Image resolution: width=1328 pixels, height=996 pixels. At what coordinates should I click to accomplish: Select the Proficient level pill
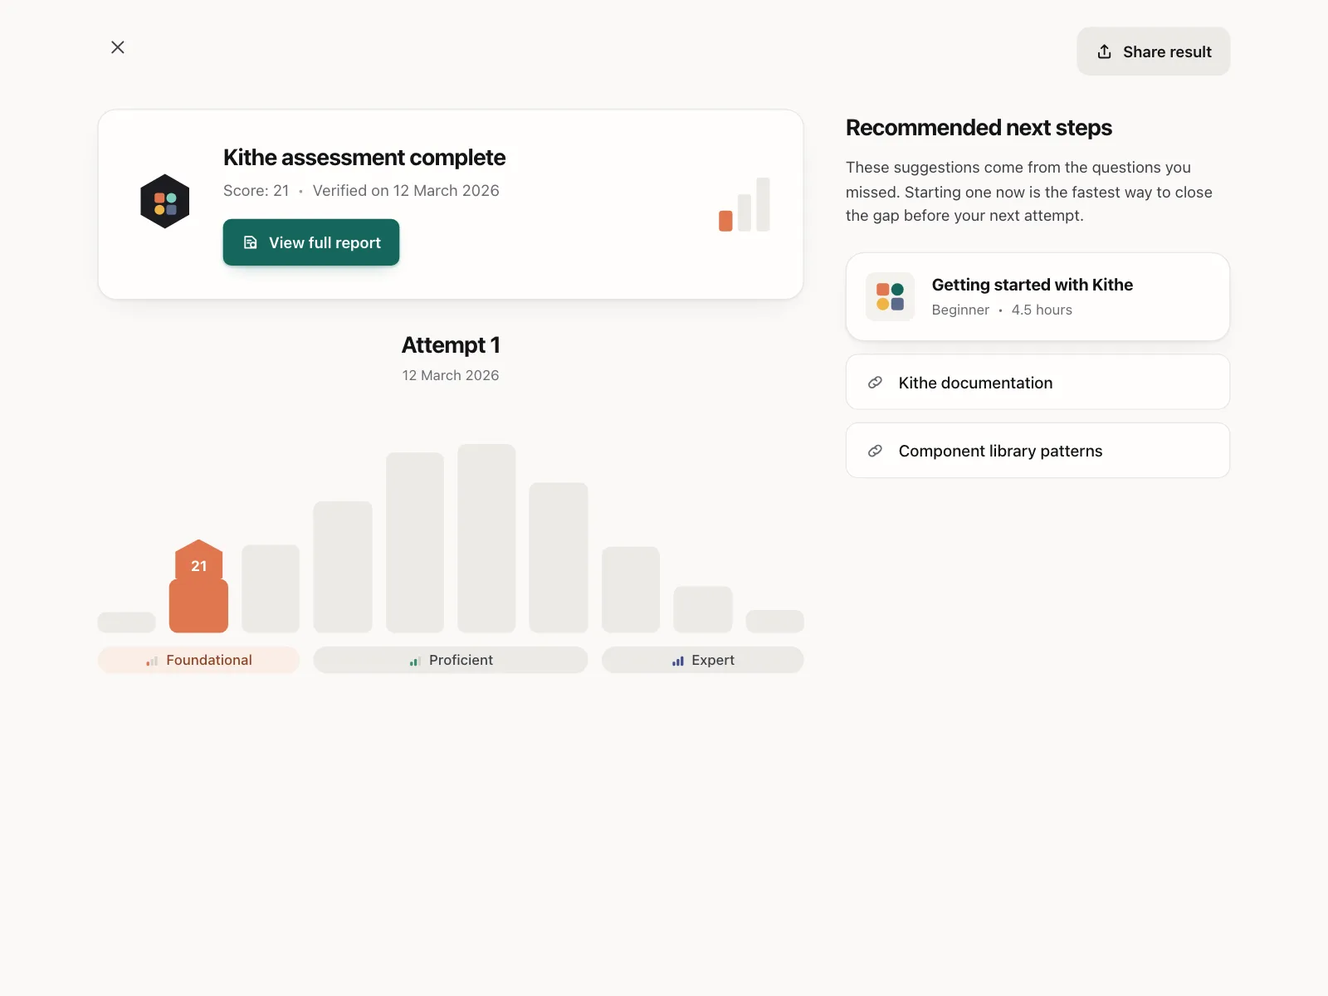(x=451, y=660)
